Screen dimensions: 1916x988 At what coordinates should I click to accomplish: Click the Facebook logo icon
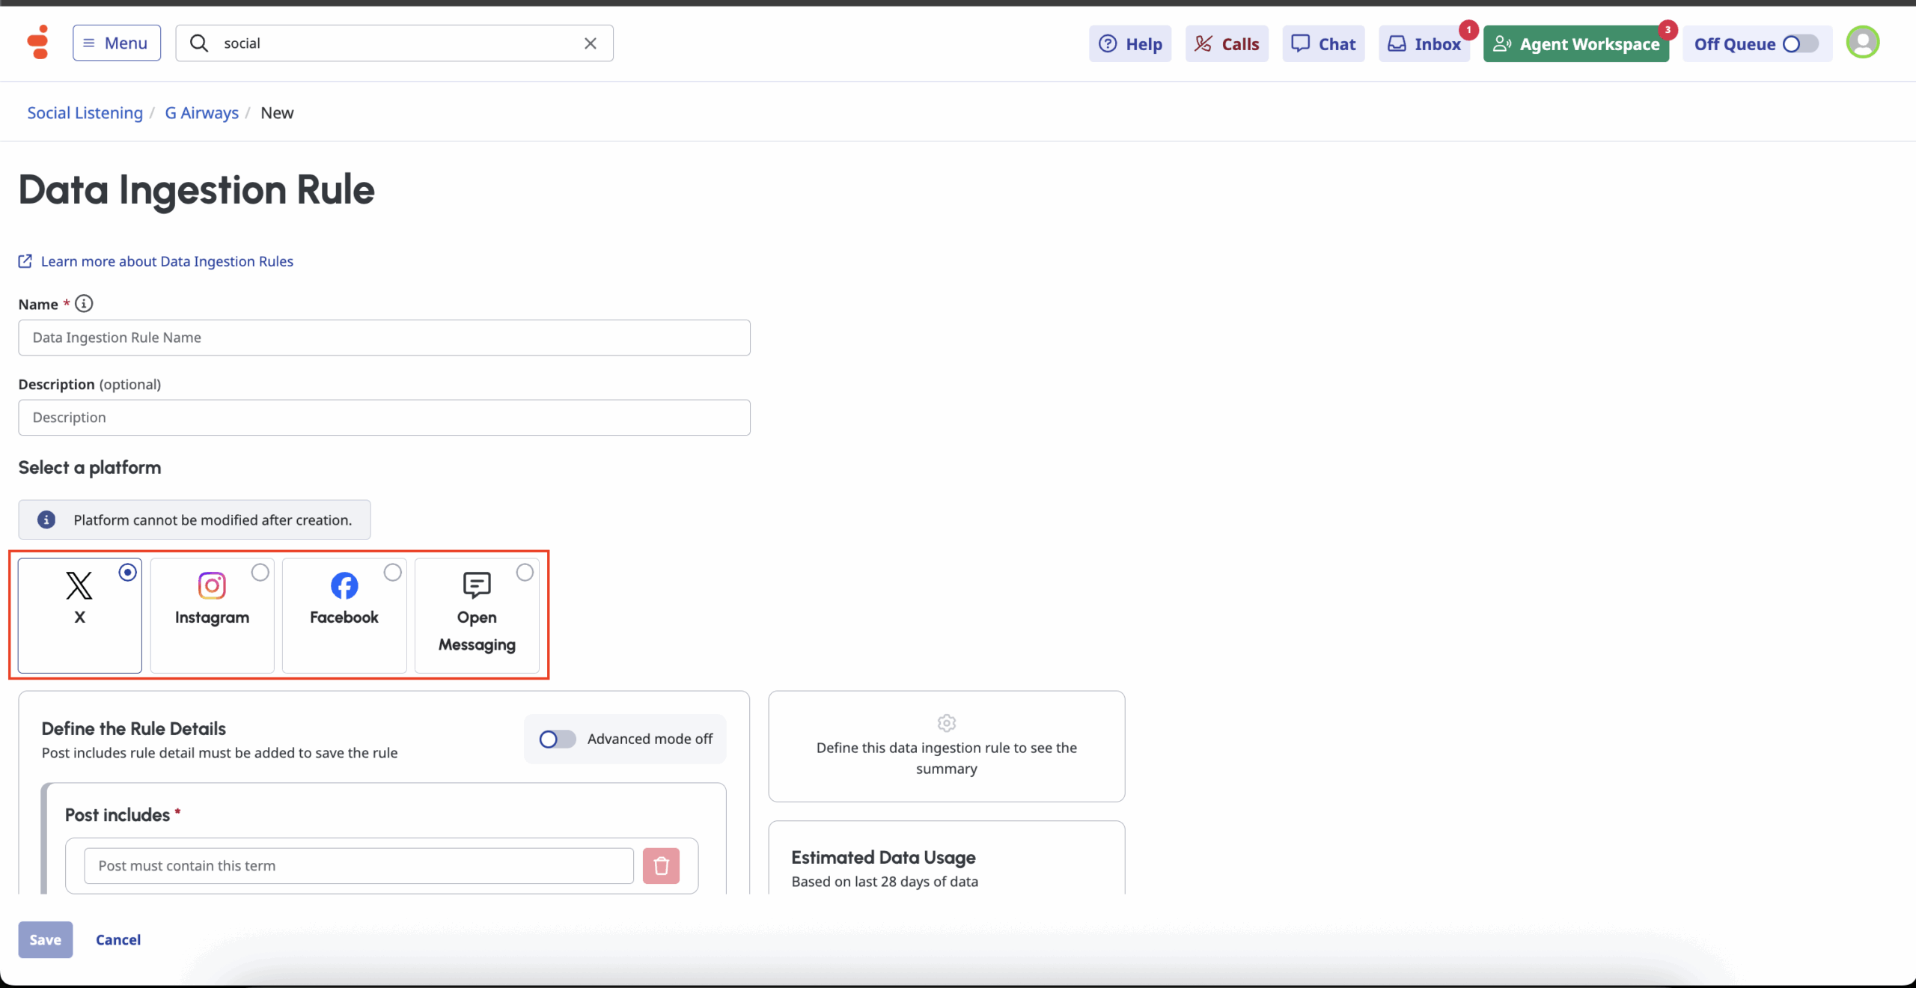[x=344, y=585]
